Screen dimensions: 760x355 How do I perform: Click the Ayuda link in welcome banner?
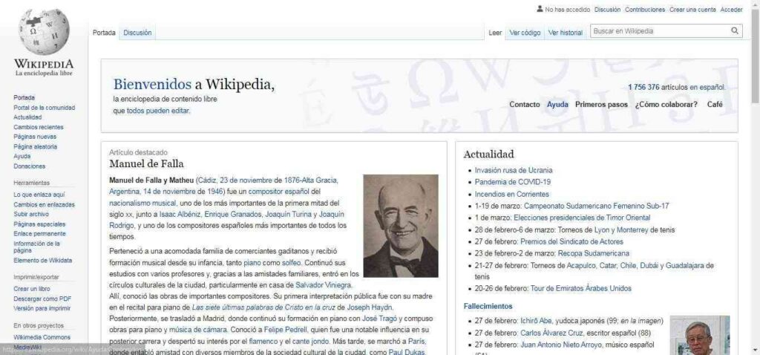557,105
